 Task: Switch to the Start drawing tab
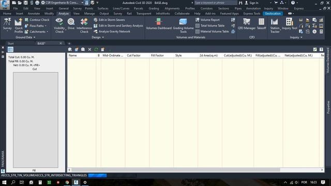(x=10, y=43)
